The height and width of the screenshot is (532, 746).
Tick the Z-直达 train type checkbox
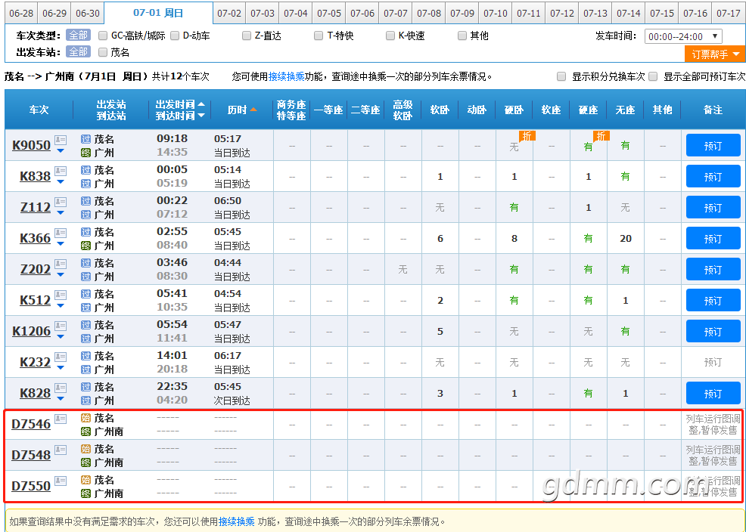click(247, 36)
